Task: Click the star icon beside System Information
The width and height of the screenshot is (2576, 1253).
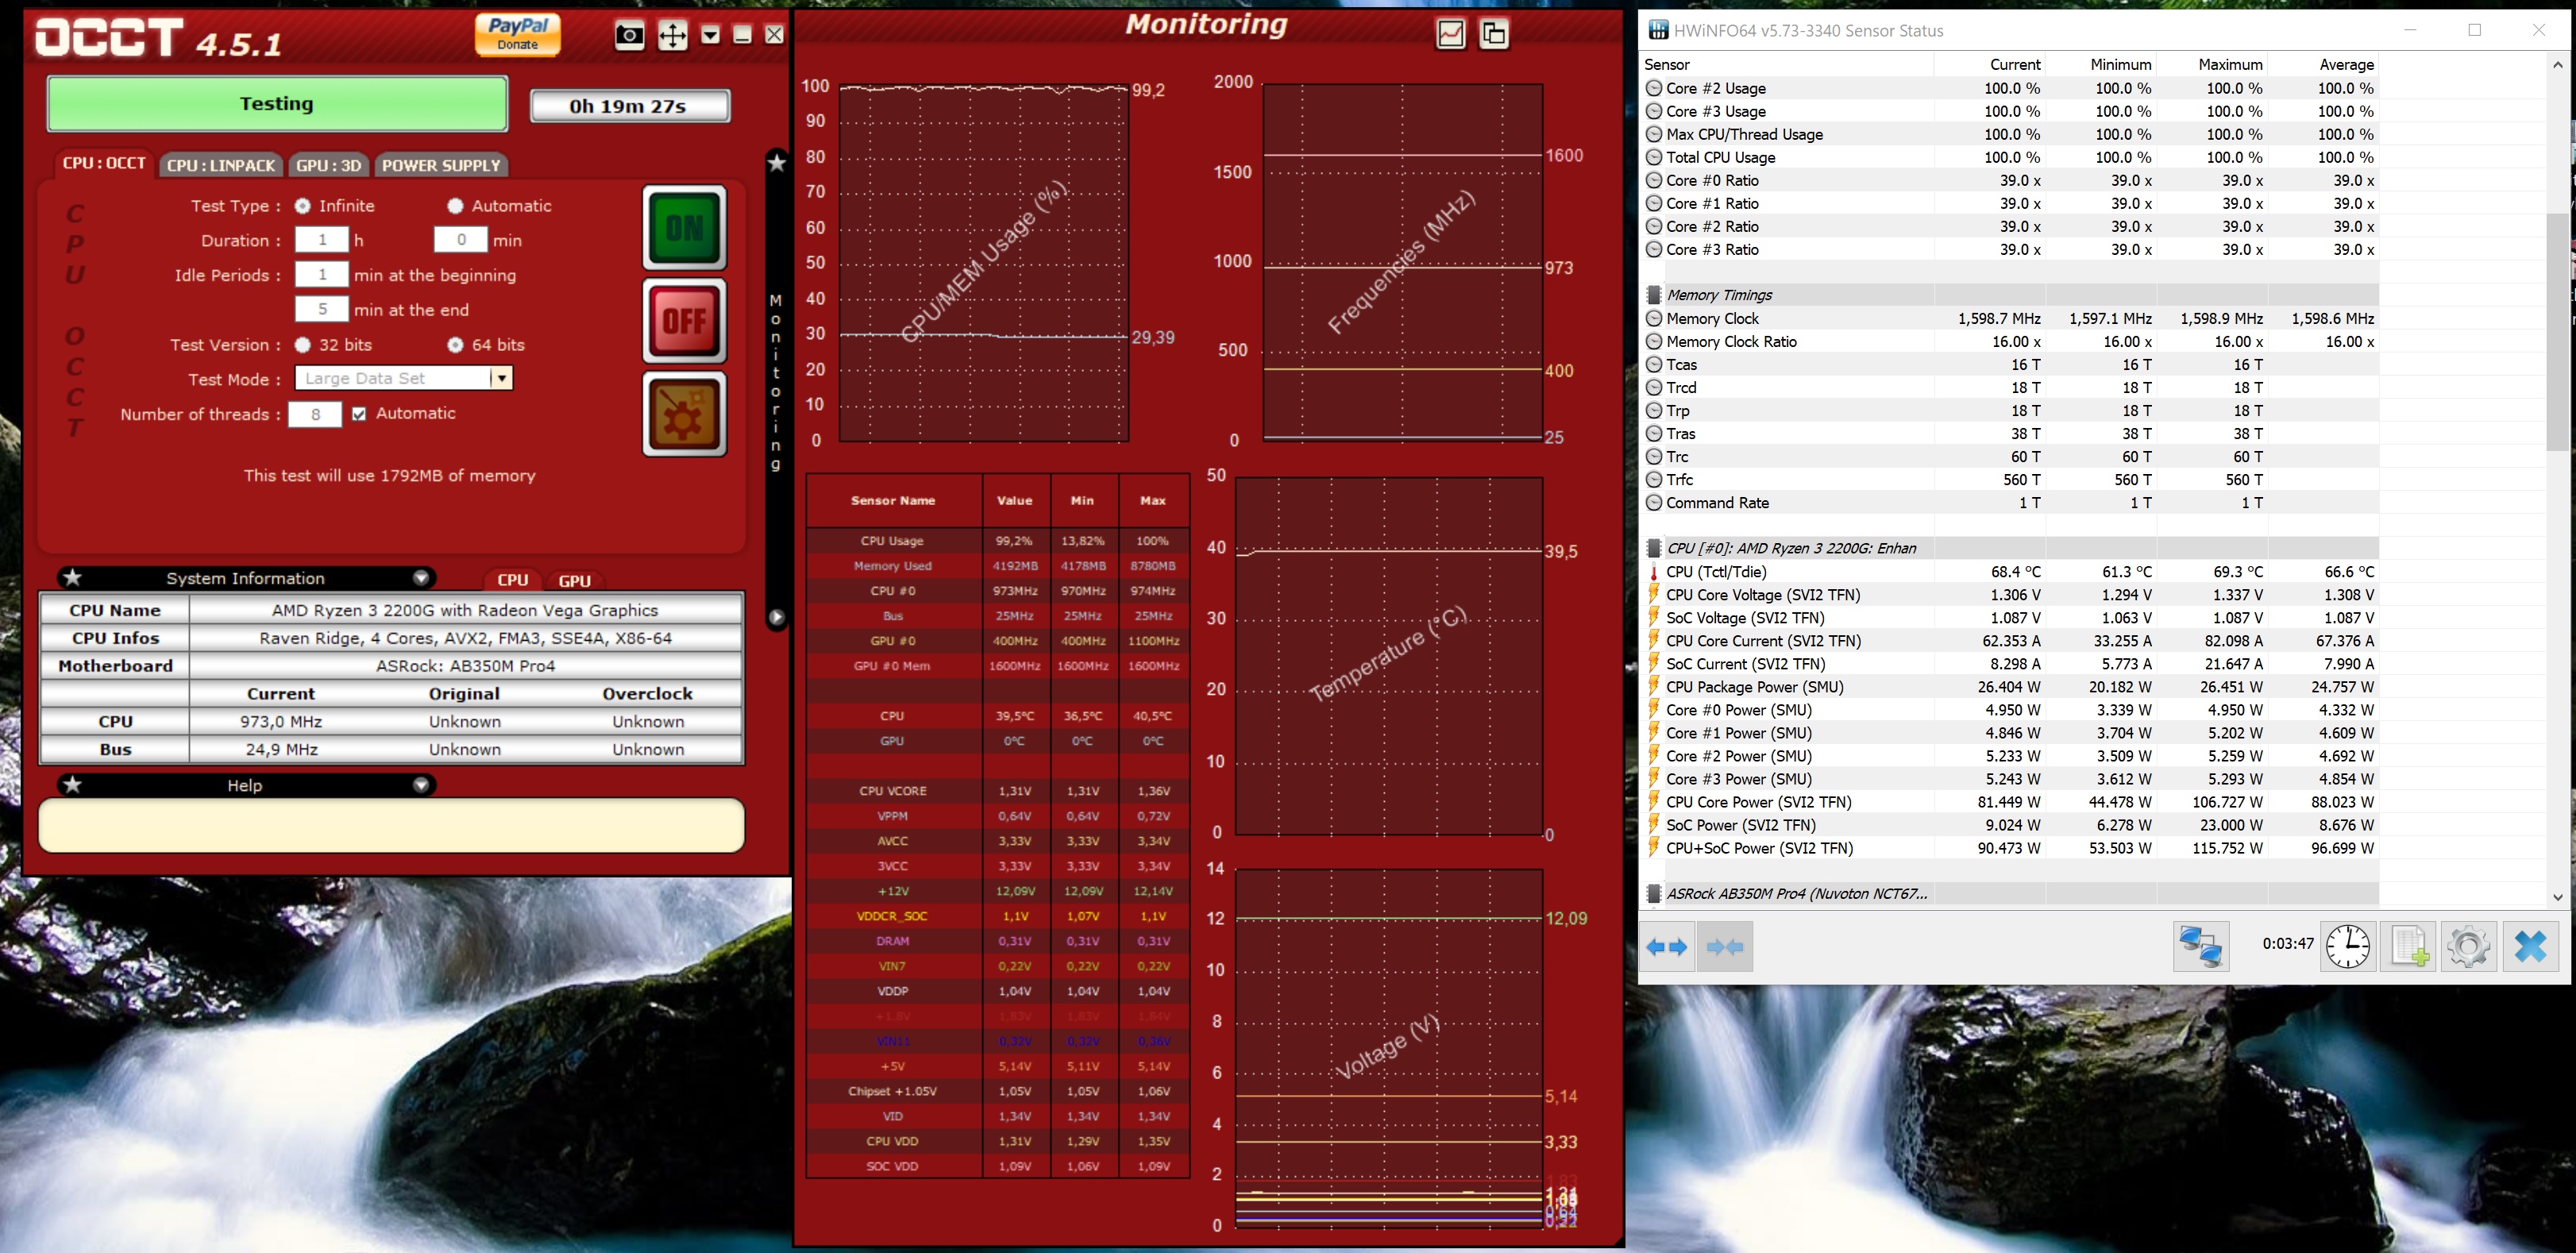Action: click(72, 577)
